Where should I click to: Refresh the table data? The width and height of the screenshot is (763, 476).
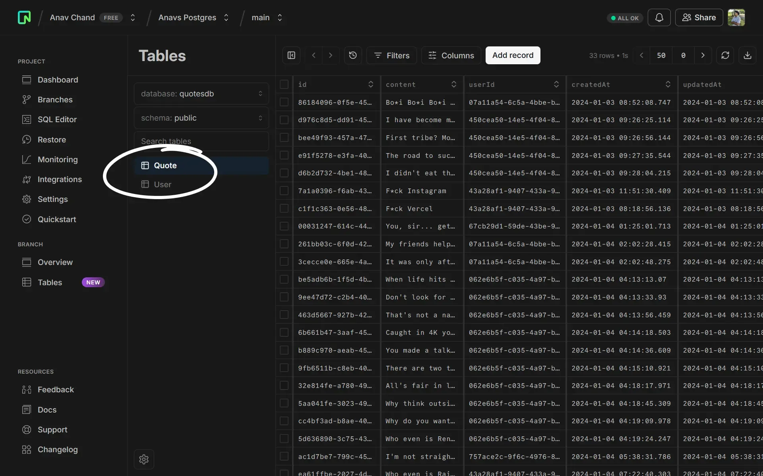tap(725, 56)
